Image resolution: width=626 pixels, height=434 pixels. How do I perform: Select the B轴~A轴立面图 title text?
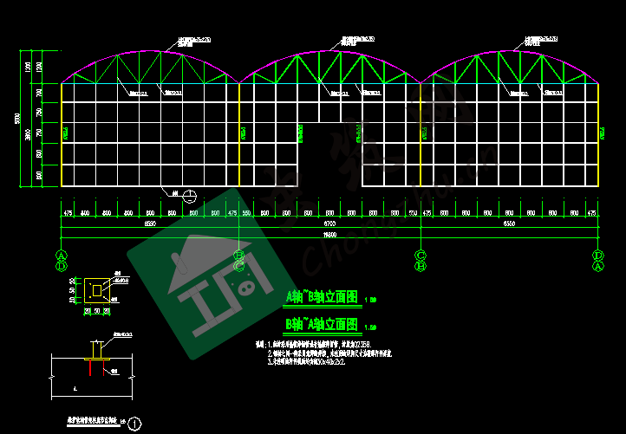point(322,325)
